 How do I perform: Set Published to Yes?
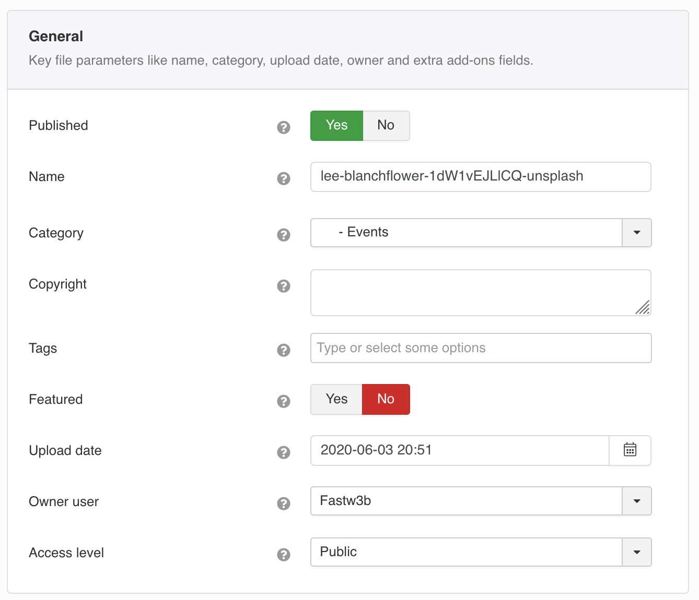tap(336, 126)
